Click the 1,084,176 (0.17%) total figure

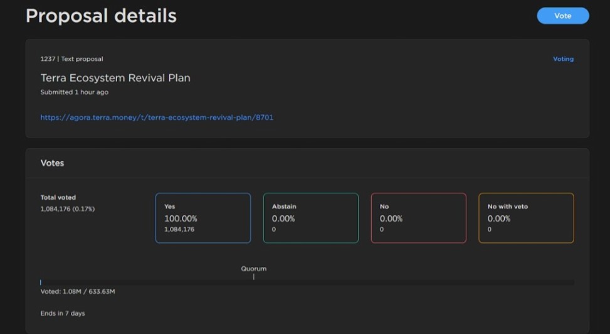(x=68, y=208)
